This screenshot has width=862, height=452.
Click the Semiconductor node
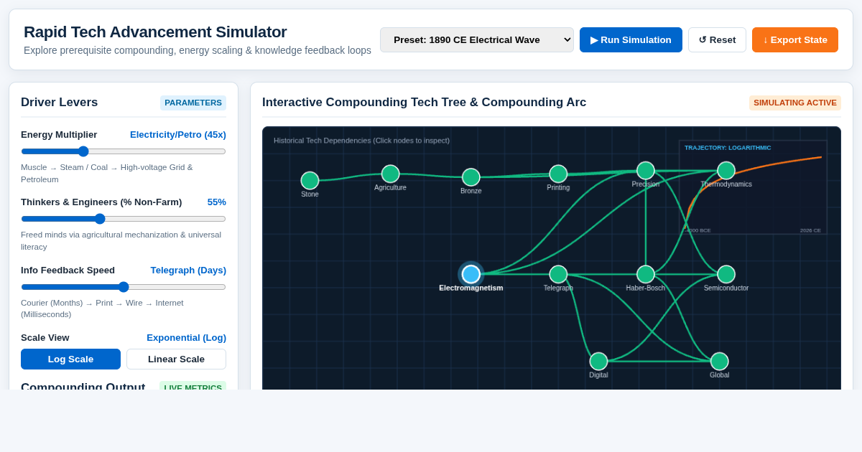726,274
